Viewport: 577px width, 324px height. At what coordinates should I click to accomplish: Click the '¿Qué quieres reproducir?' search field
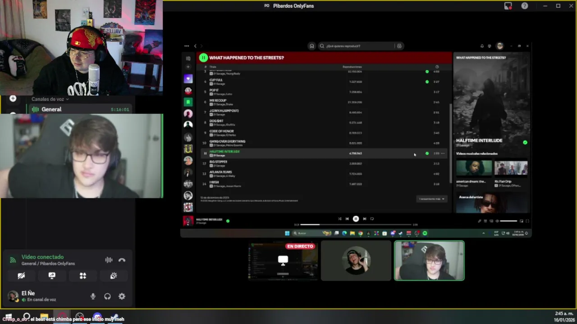tap(356, 46)
